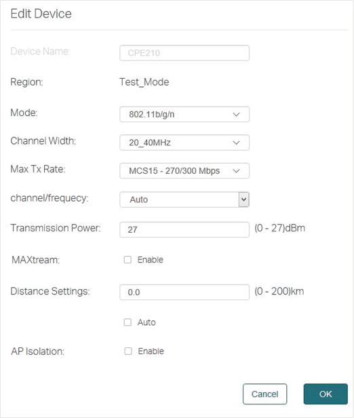Click the AP Isolation Enable label
This screenshot has height=418, width=354.
click(x=151, y=351)
